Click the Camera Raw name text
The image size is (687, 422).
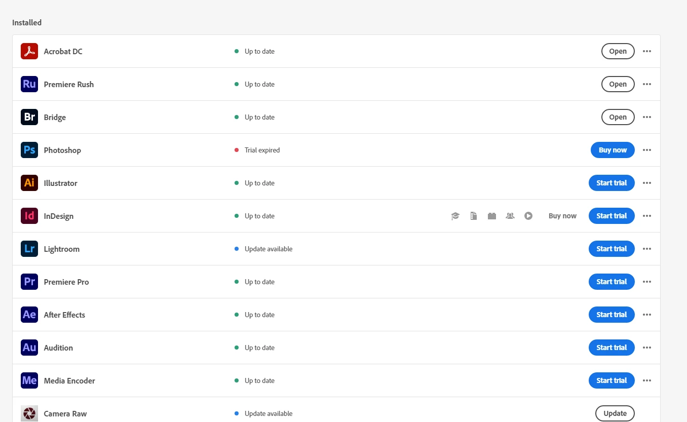coord(65,413)
